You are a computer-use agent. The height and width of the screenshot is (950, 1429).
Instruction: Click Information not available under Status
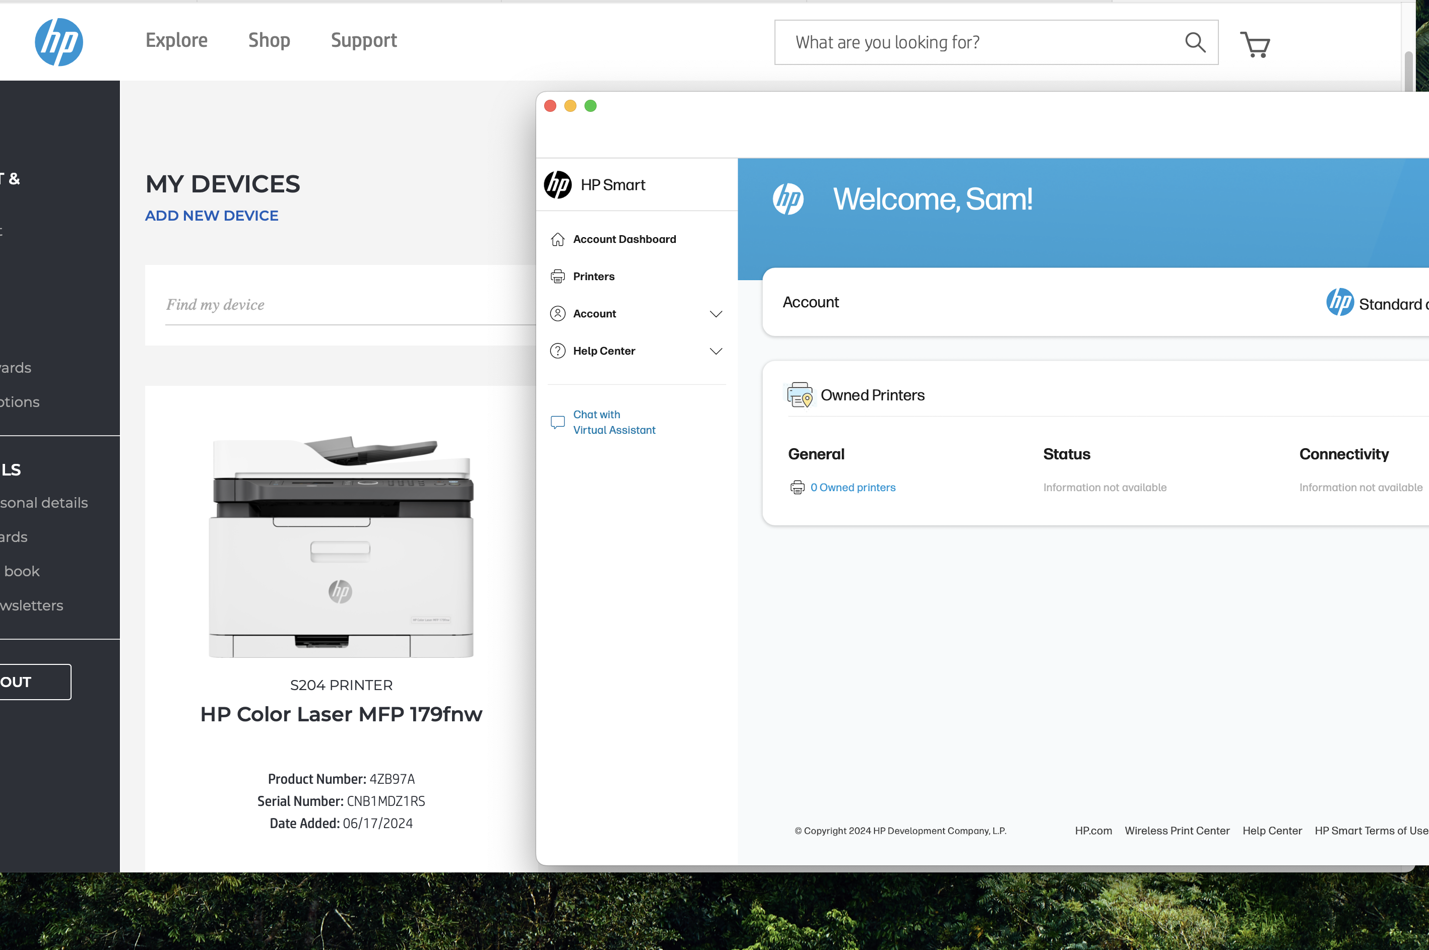pyautogui.click(x=1104, y=487)
